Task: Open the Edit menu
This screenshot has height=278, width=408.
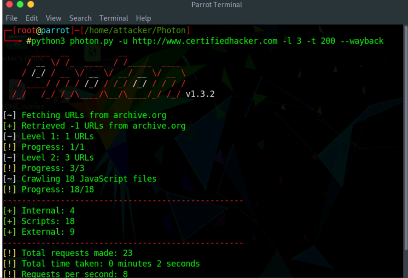Action: click(32, 18)
